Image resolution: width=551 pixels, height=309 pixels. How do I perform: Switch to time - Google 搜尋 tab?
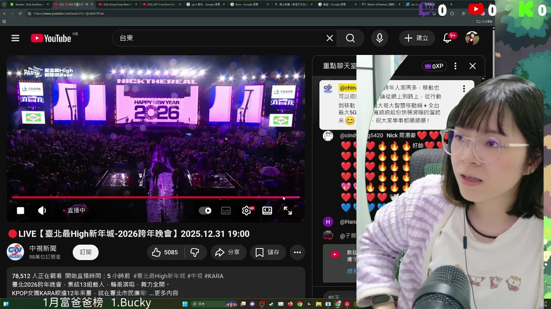[249, 4]
